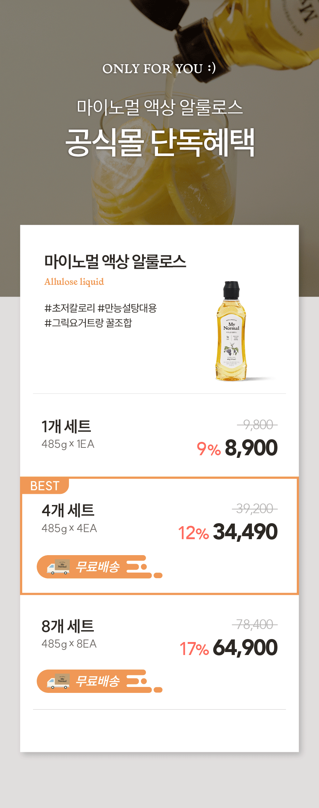This screenshot has width=319, height=808.
Task: Click the #초저칼로리 #만능설탕대용 hashtag line
Action: click(x=101, y=308)
